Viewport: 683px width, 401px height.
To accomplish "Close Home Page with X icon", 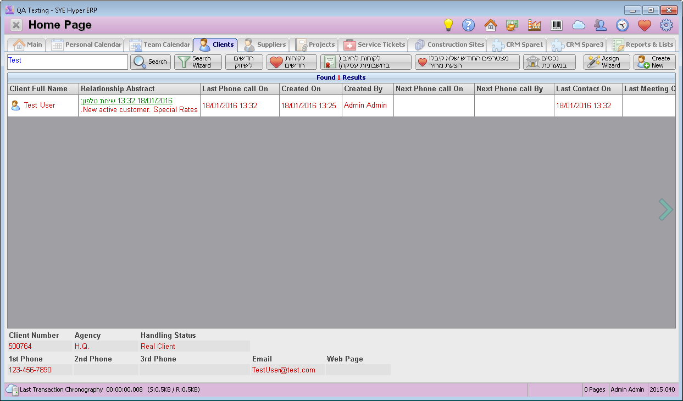I will (16, 25).
